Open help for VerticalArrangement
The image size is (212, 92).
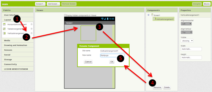tap(32, 33)
